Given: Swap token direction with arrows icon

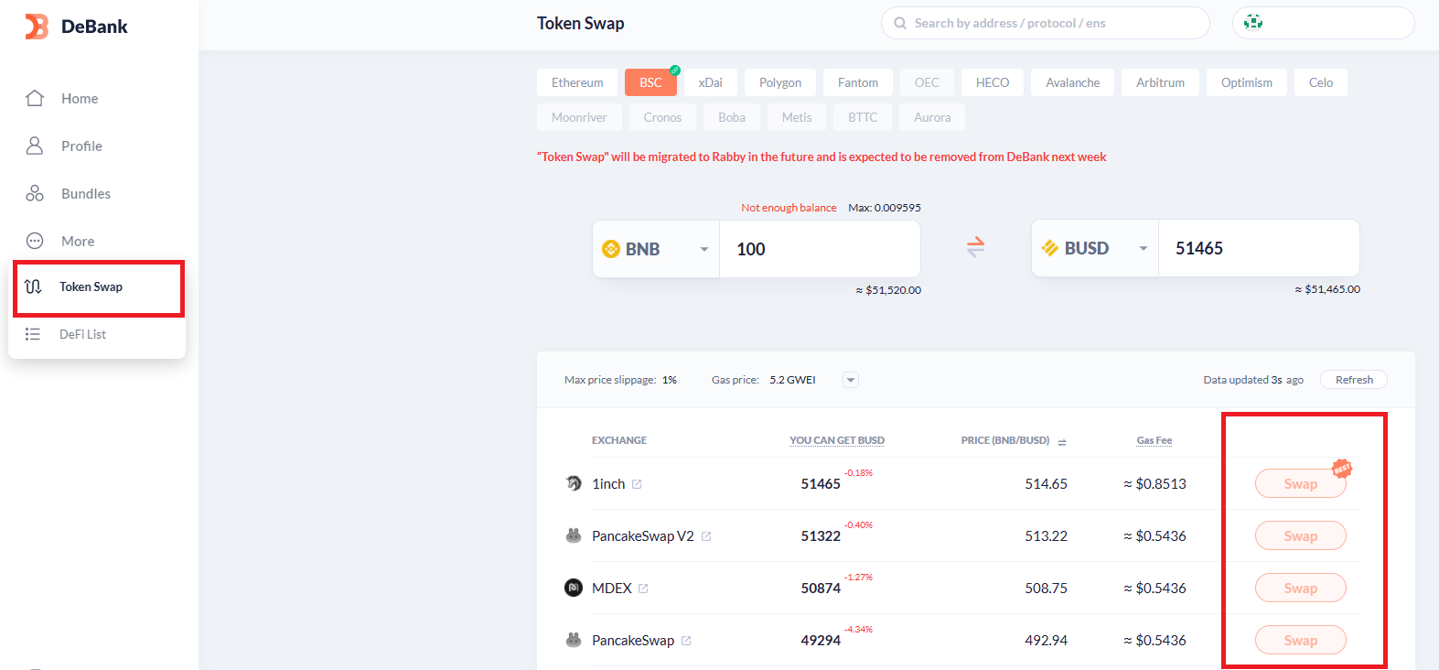Looking at the screenshot, I should pyautogui.click(x=976, y=247).
